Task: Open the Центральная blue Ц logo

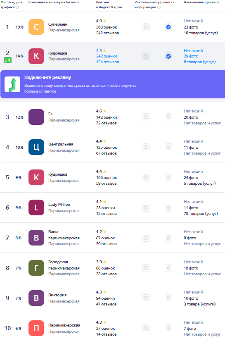Action: click(x=36, y=147)
